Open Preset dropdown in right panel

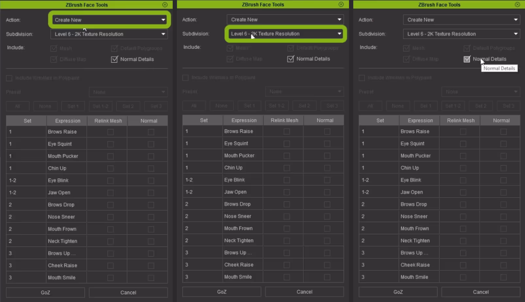[x=481, y=92]
